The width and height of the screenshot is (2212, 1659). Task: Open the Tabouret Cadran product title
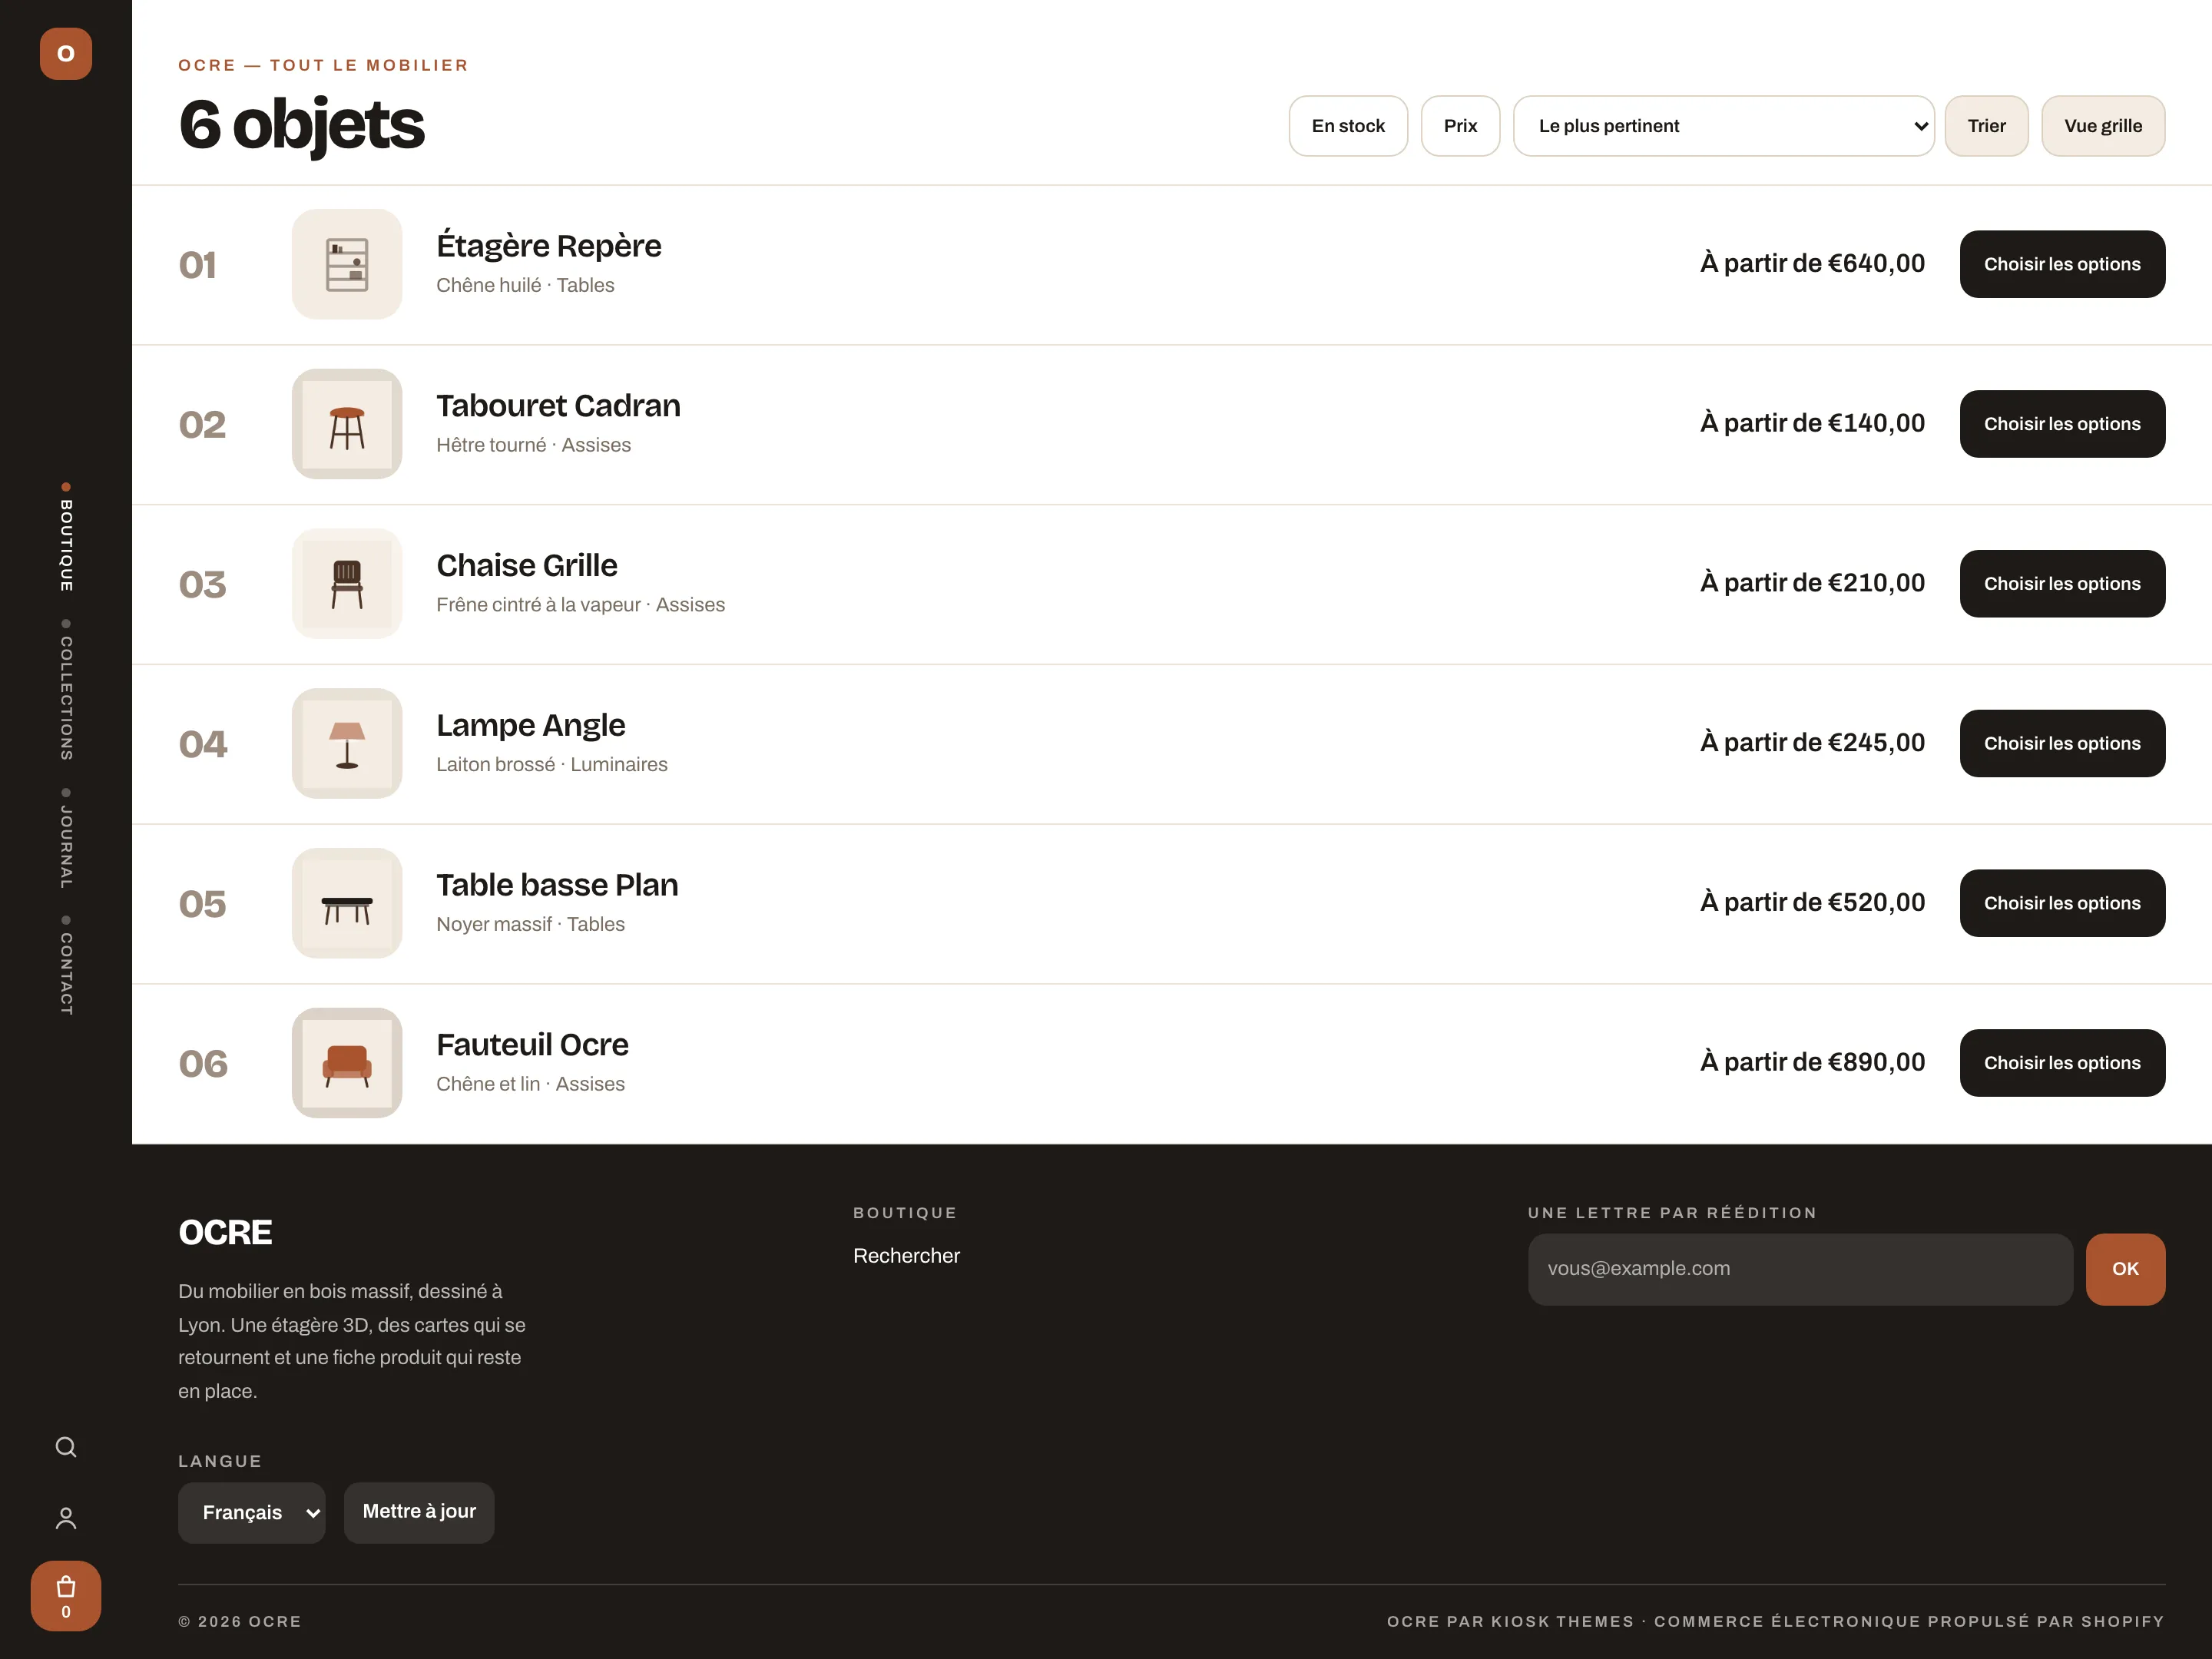tap(558, 405)
